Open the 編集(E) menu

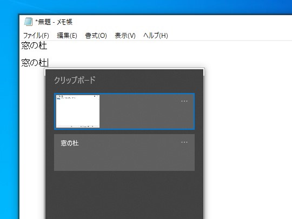point(67,35)
